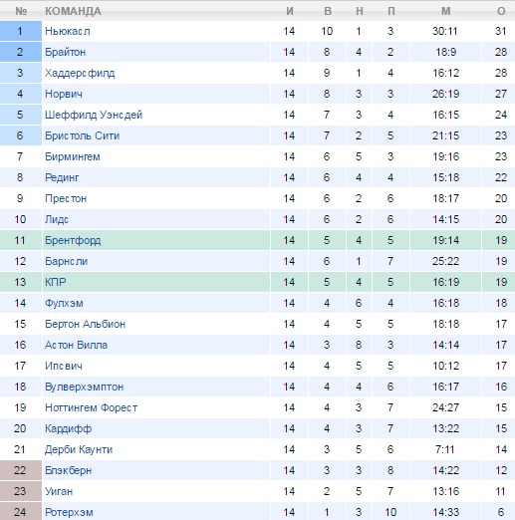Select the Бирмингем team link

tap(73, 156)
